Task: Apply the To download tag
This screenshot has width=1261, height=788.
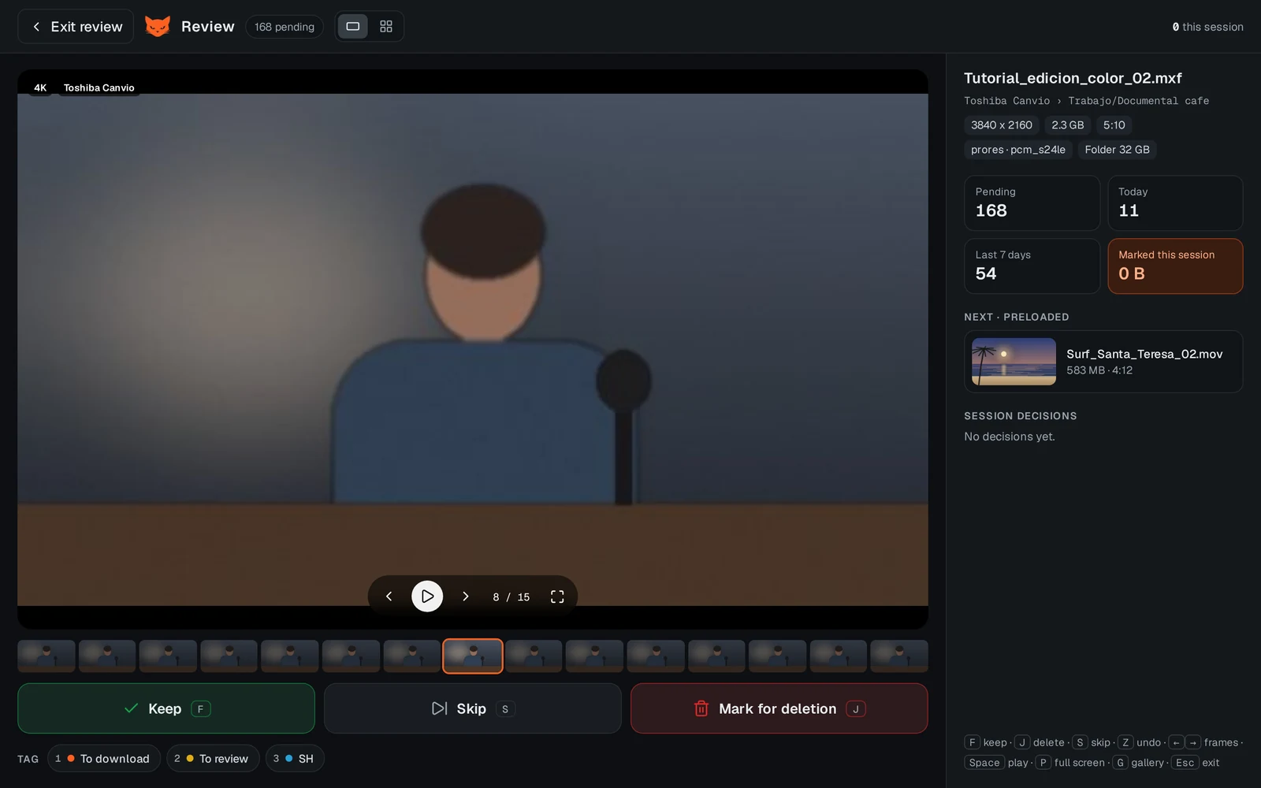Action: [x=104, y=758]
